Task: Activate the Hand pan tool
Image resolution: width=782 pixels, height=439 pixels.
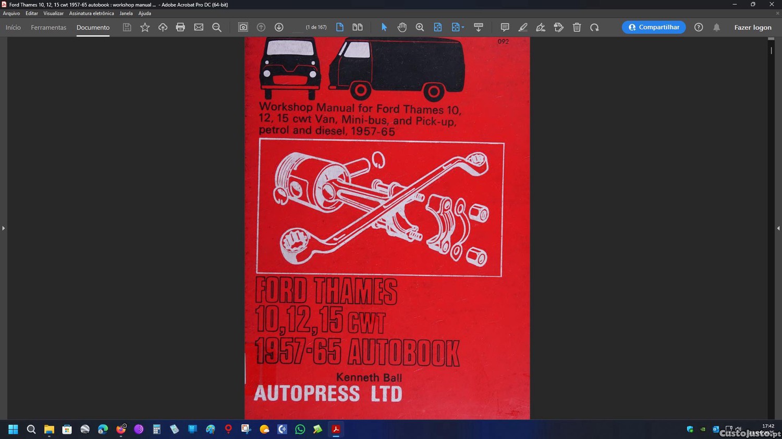Action: point(402,28)
